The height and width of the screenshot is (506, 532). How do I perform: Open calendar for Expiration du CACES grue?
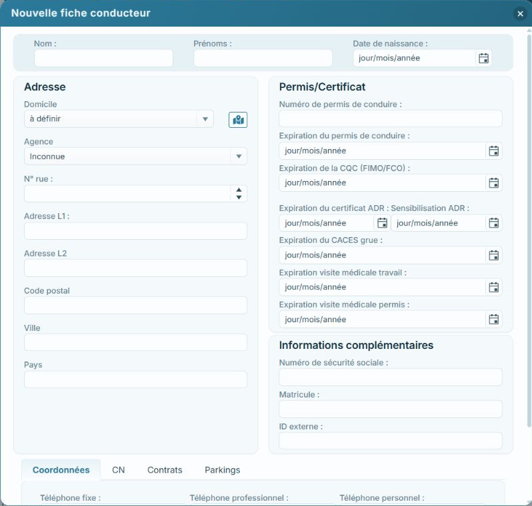click(493, 255)
